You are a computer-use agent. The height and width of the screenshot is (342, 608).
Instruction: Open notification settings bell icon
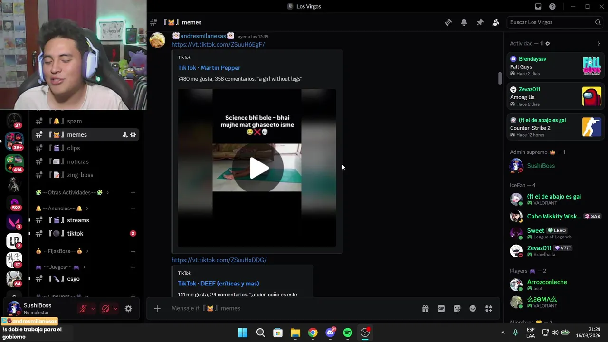click(464, 22)
